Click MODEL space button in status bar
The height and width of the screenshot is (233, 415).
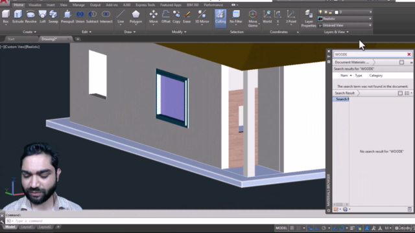point(281,228)
